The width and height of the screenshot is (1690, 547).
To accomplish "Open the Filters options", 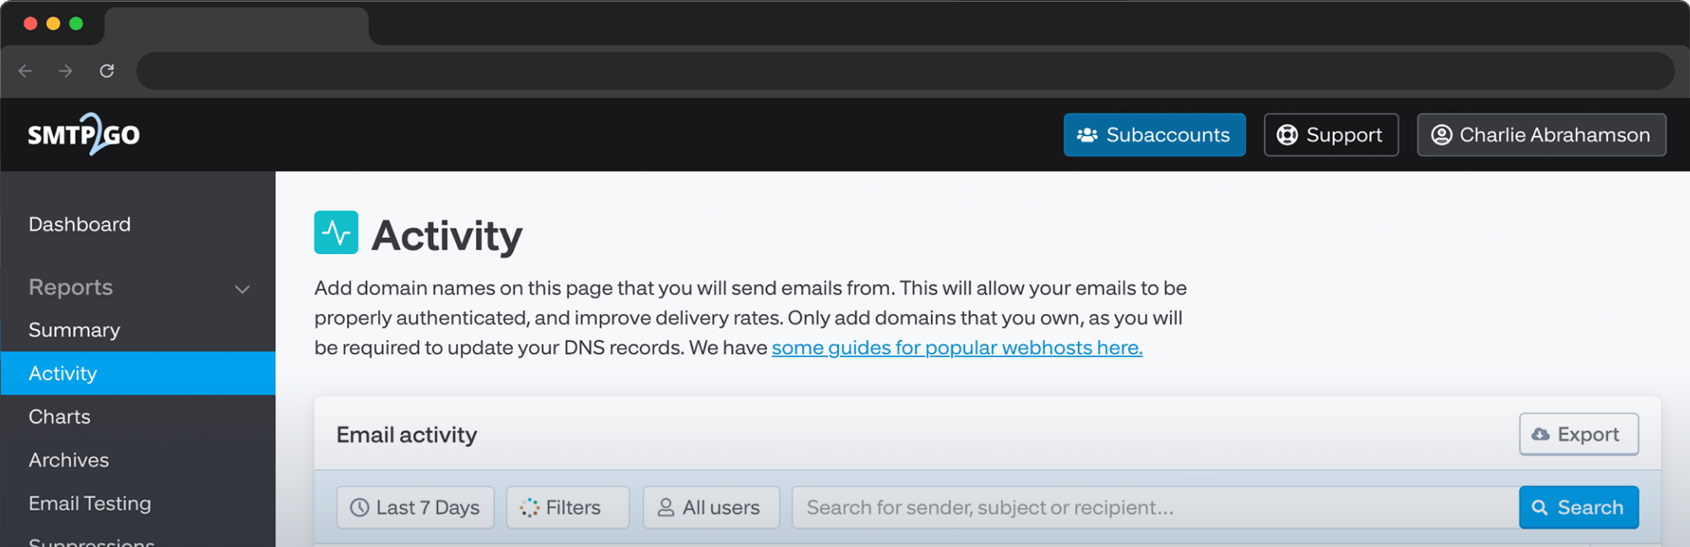I will (567, 507).
